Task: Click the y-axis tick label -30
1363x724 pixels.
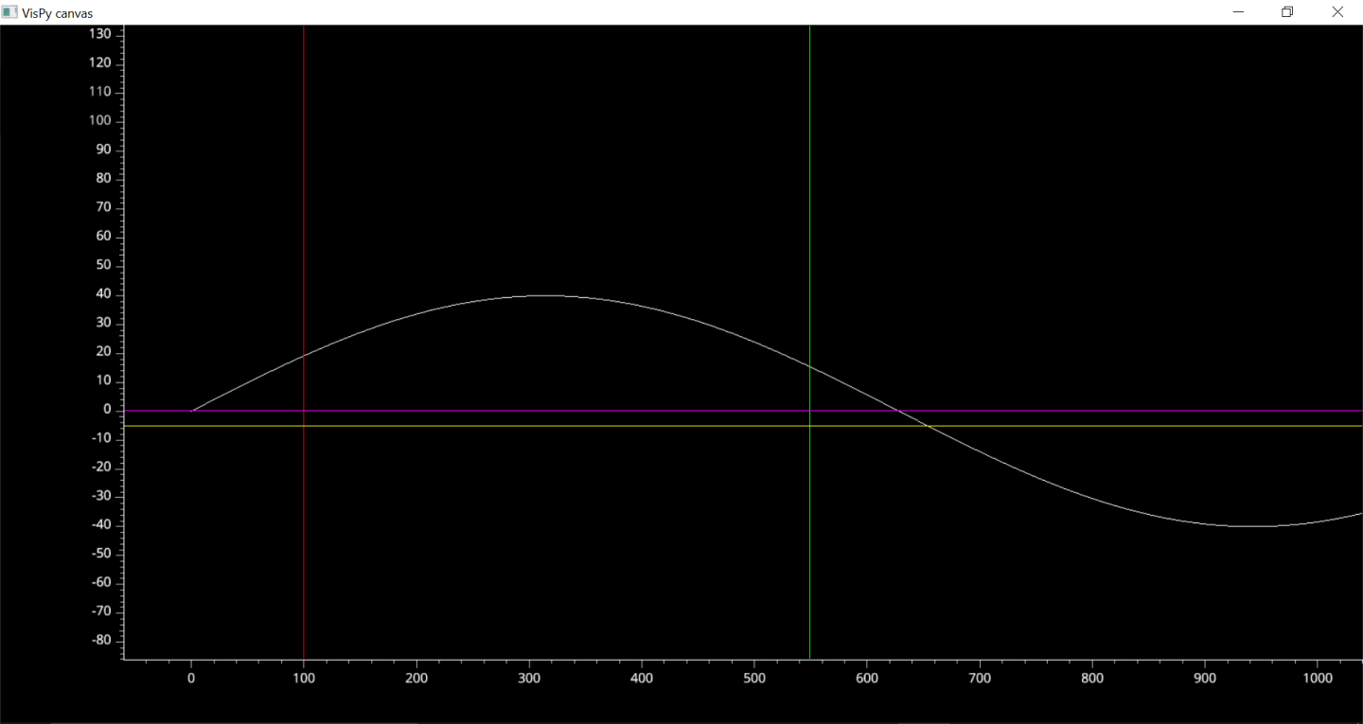Action: tap(101, 496)
